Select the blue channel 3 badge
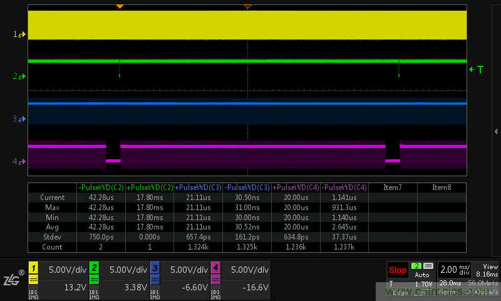This screenshot has height=301, width=501. [155, 268]
